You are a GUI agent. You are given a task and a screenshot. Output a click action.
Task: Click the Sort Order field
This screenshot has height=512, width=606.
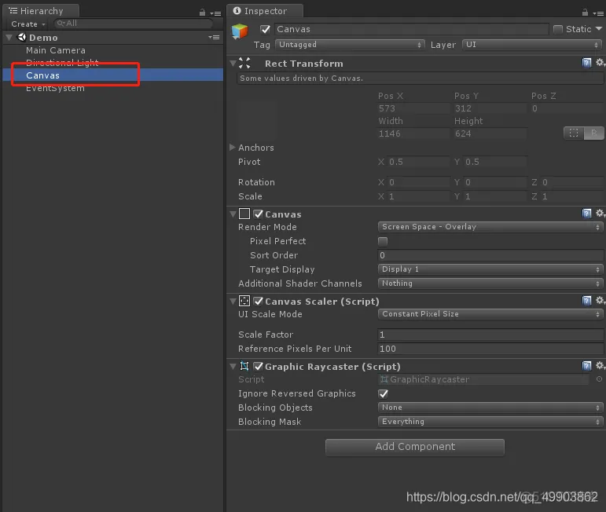coord(490,255)
